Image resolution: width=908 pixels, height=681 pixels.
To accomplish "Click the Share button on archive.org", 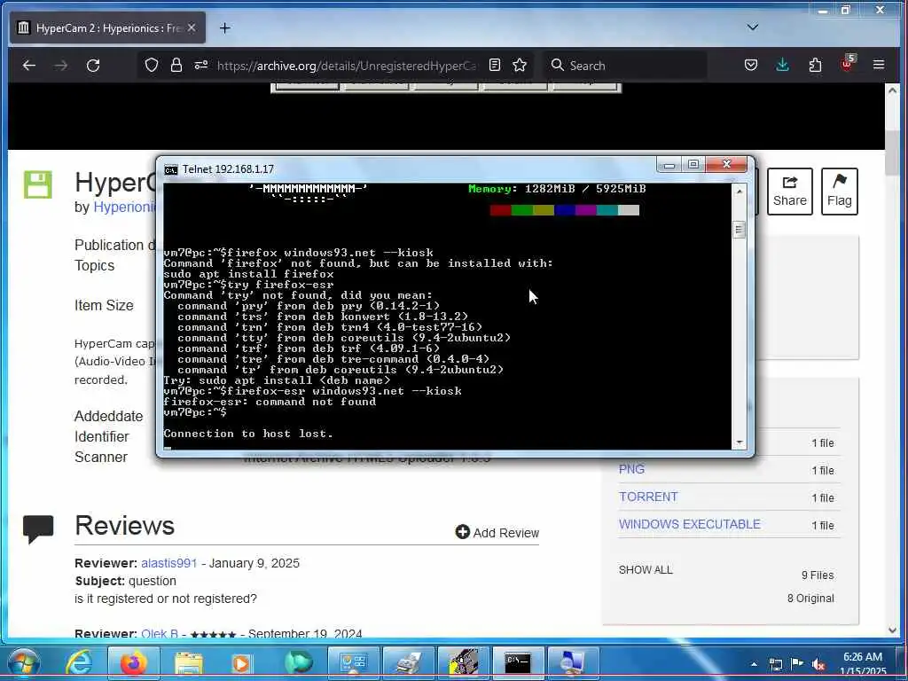I will pyautogui.click(x=789, y=192).
